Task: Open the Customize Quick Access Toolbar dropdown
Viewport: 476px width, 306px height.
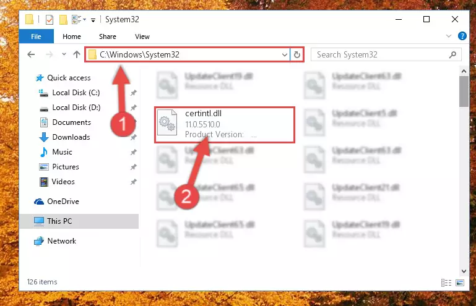Action: [x=93, y=20]
